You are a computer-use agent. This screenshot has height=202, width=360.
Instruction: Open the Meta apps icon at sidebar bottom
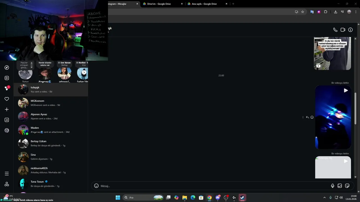coord(7,184)
